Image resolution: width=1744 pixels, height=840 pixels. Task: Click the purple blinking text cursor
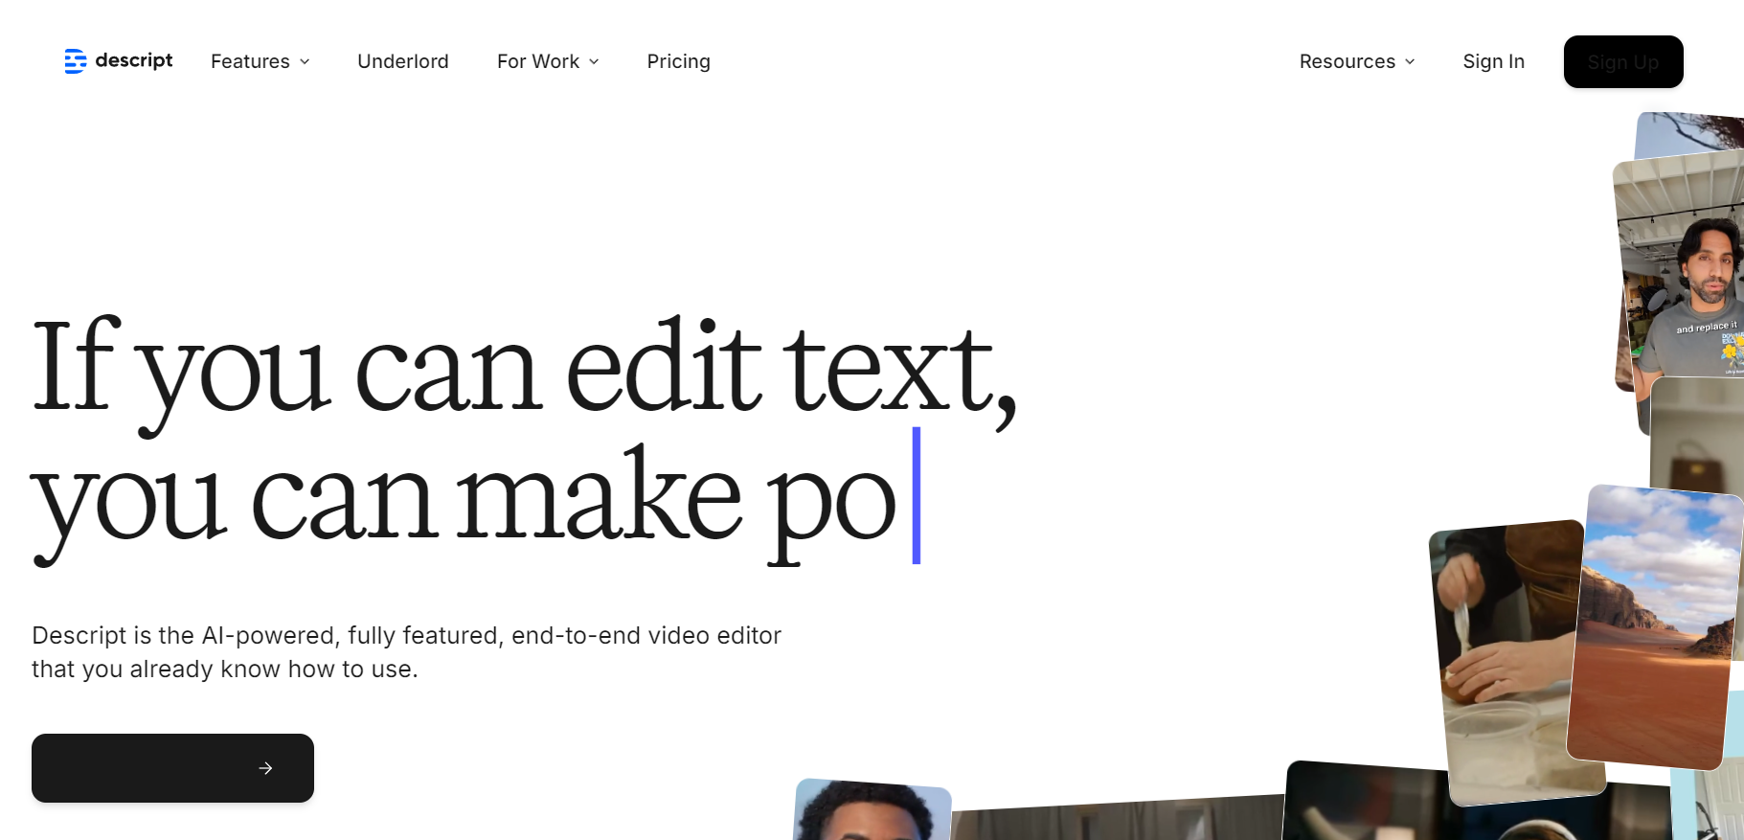pos(917,495)
